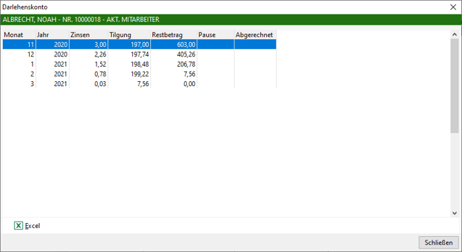
Task: Click the Schließen button
Action: click(x=439, y=242)
